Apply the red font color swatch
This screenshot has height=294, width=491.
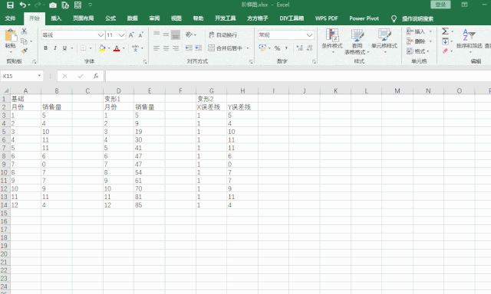point(117,48)
